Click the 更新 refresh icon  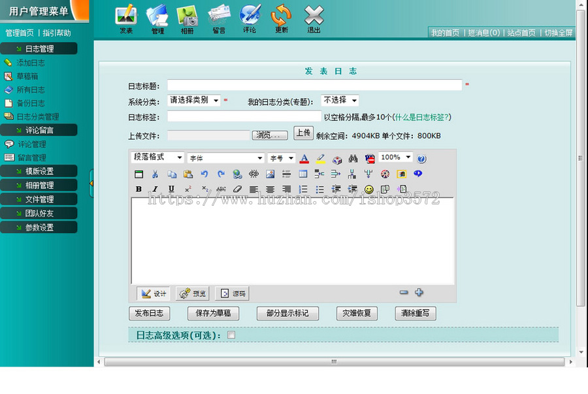pyautogui.click(x=281, y=16)
